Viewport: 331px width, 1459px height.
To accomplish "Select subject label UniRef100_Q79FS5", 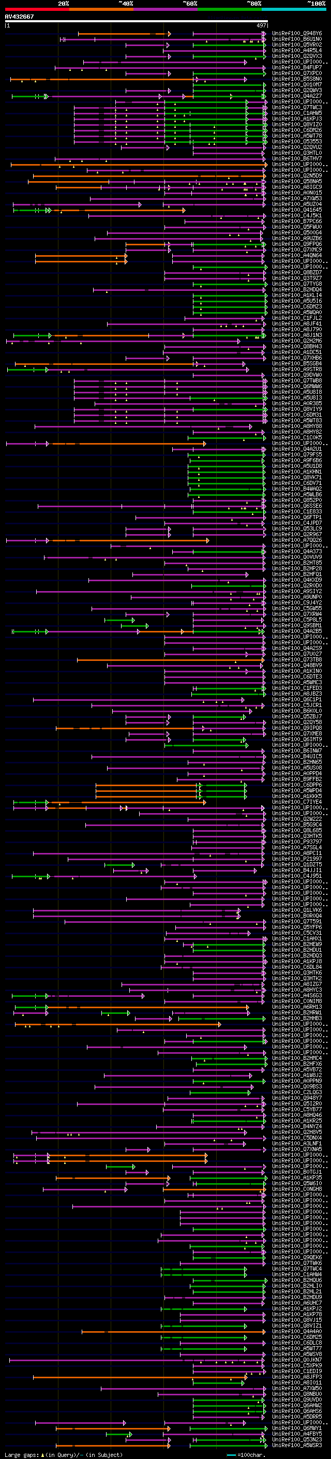I will click(297, 454).
